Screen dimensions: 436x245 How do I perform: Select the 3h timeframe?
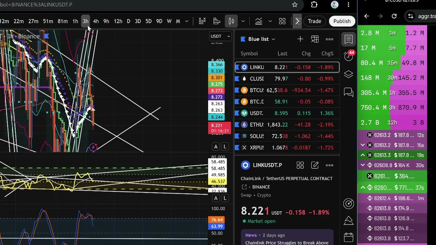tap(85, 21)
